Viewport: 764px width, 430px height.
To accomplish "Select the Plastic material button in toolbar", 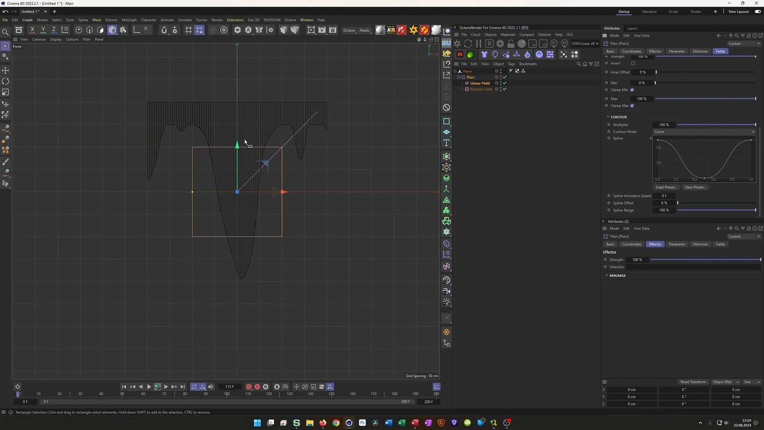I will (365, 31).
